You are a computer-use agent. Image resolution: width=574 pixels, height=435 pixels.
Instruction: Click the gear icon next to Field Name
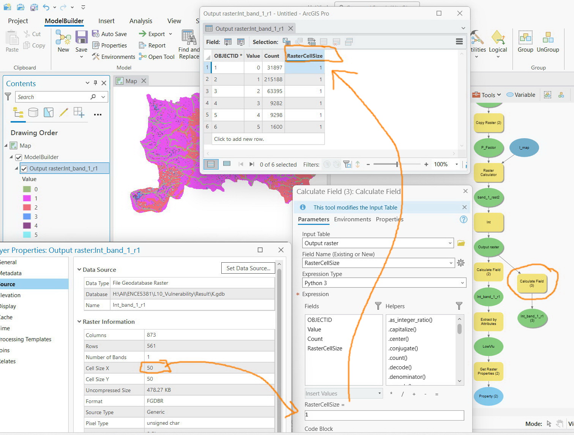pyautogui.click(x=461, y=263)
